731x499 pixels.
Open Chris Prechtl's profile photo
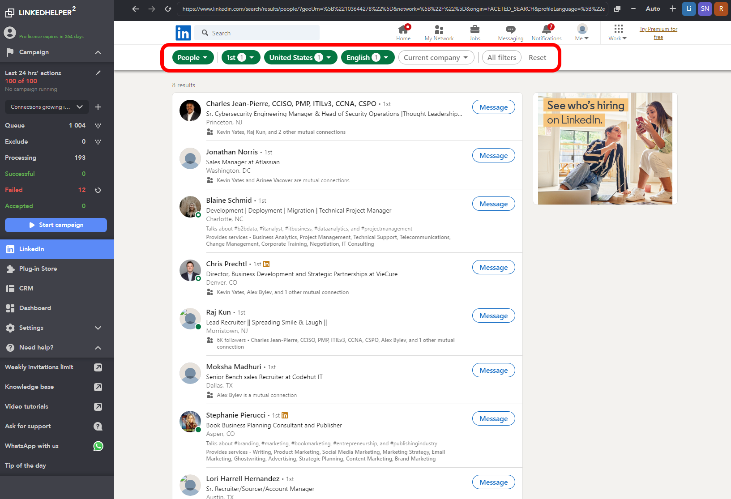(190, 270)
